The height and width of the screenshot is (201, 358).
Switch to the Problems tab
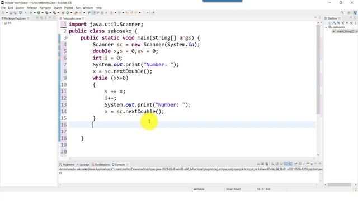click(67, 165)
